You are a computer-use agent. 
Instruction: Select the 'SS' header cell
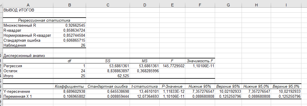tap(108, 61)
